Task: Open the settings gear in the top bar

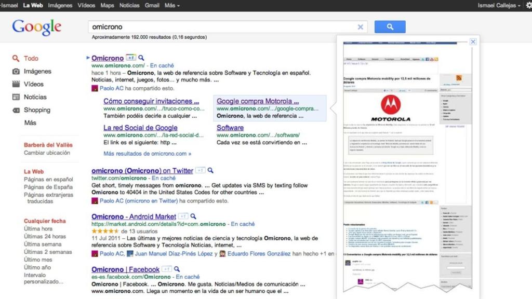Action: point(528,5)
